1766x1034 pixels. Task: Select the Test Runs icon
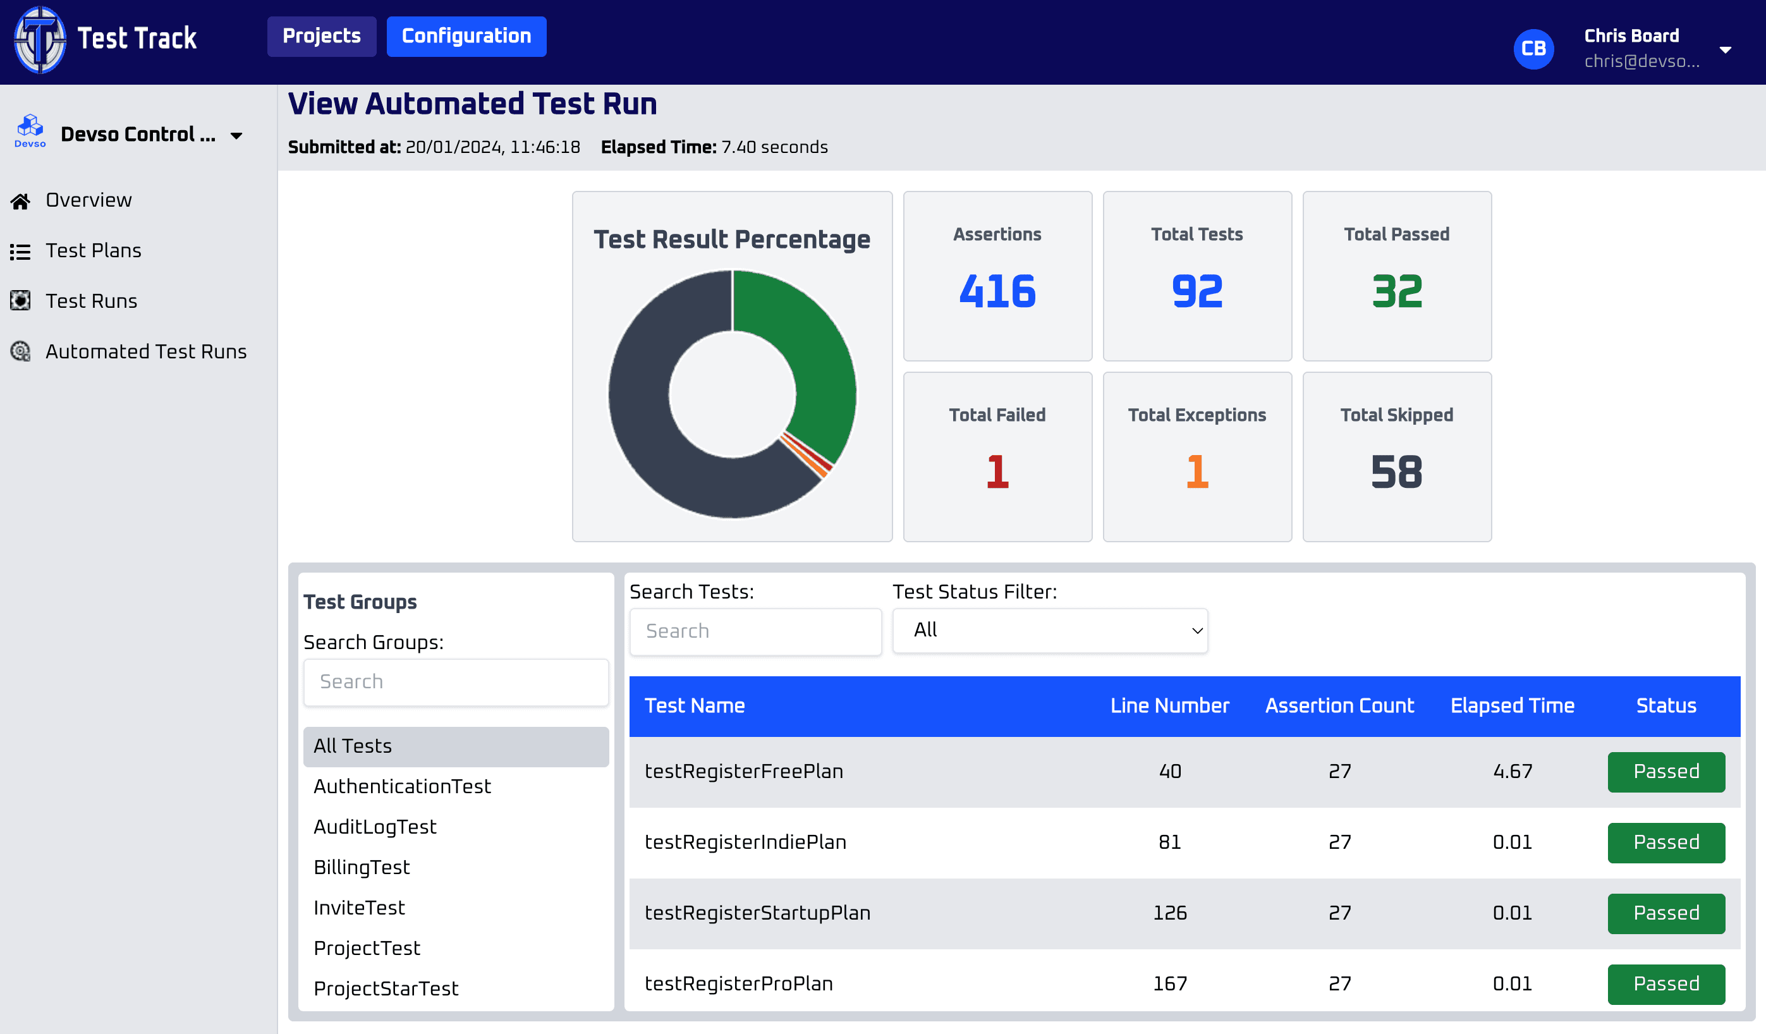pyautogui.click(x=20, y=301)
